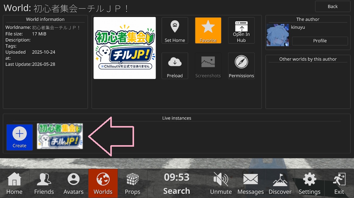354x198 pixels.
Task: Go to Home tab
Action: click(x=14, y=183)
